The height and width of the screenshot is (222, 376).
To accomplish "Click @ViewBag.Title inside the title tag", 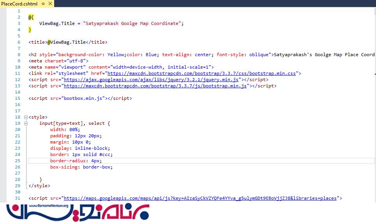I will [66, 42].
